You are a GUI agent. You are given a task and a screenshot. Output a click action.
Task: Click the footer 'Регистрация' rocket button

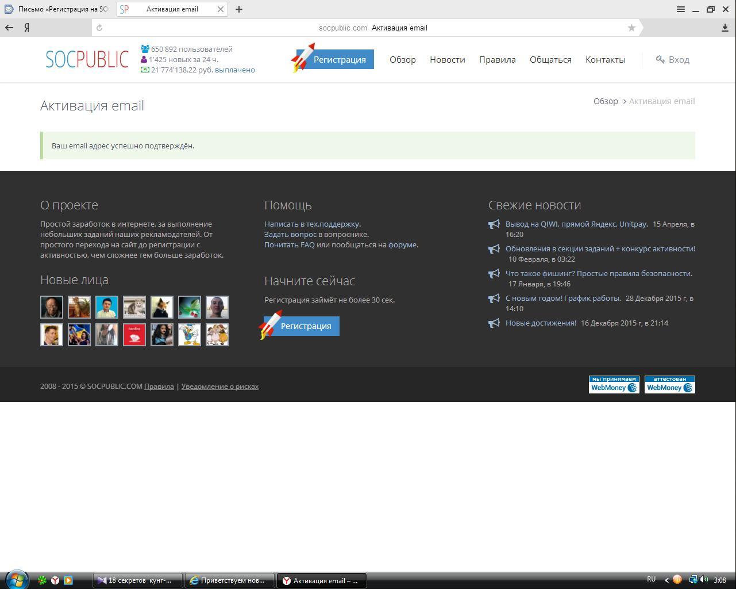[x=300, y=326]
